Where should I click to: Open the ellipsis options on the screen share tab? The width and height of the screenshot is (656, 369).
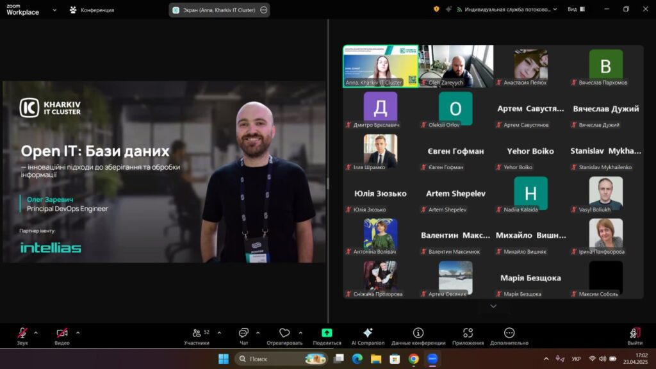pyautogui.click(x=263, y=10)
